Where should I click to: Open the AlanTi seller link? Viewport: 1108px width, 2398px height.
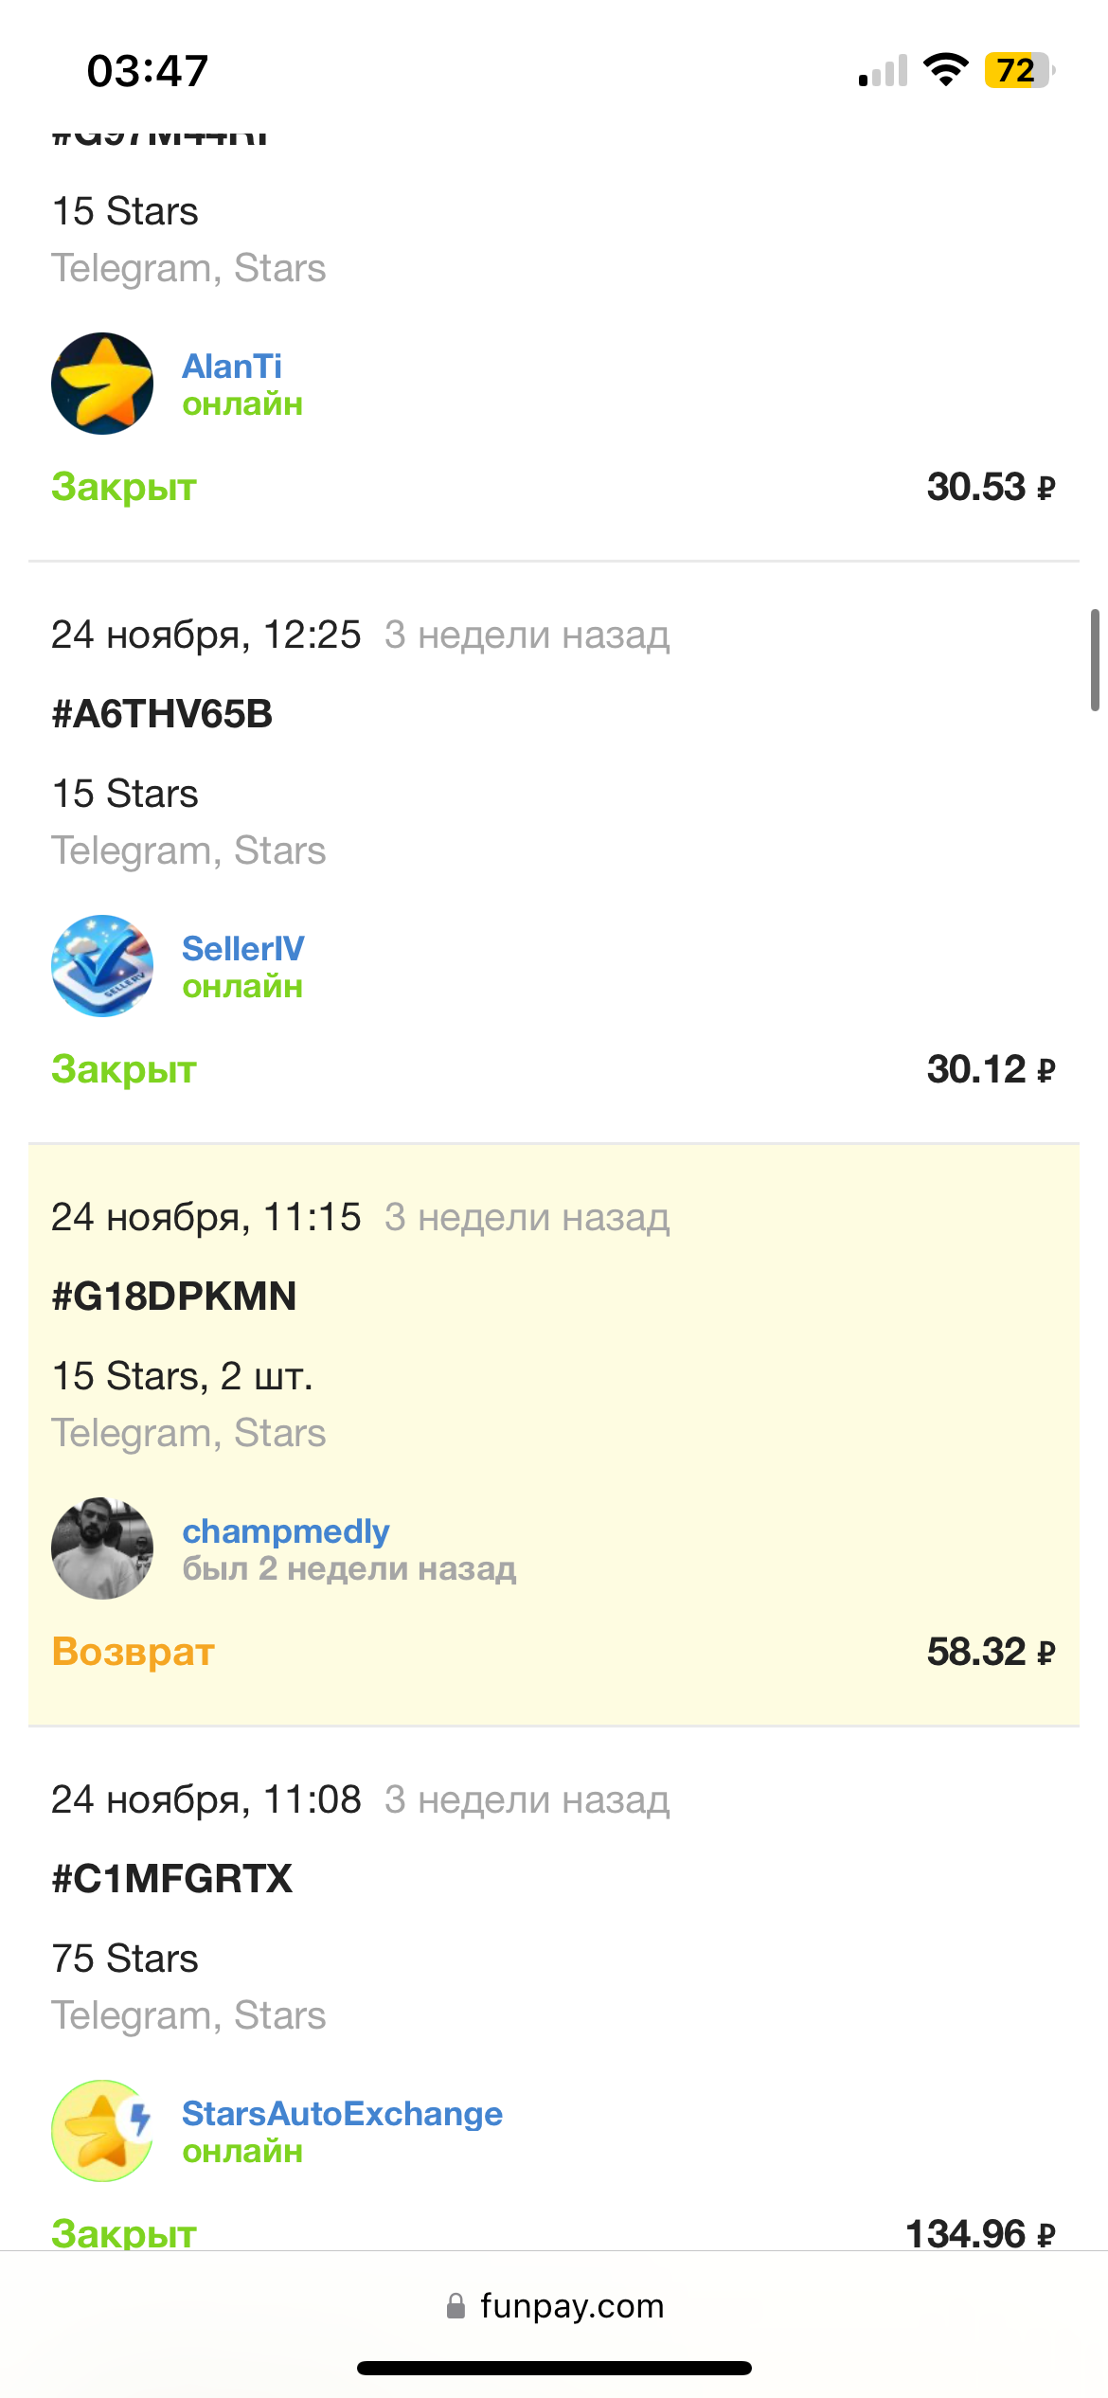232,366
